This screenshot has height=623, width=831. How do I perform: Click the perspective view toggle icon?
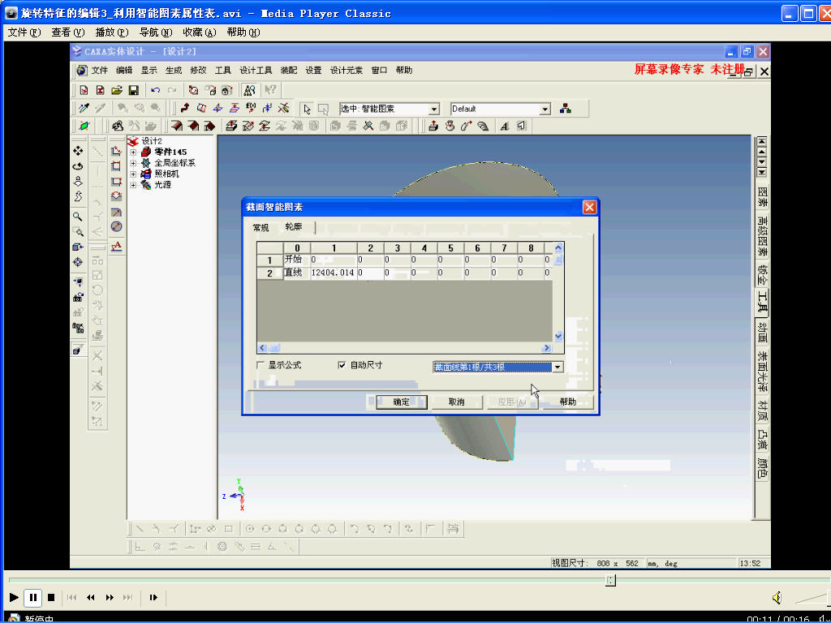point(78,350)
